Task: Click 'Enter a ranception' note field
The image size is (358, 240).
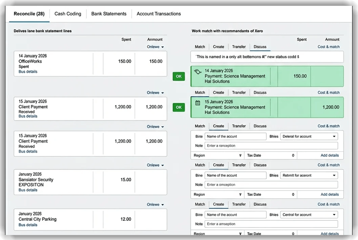Action: (x=272, y=146)
